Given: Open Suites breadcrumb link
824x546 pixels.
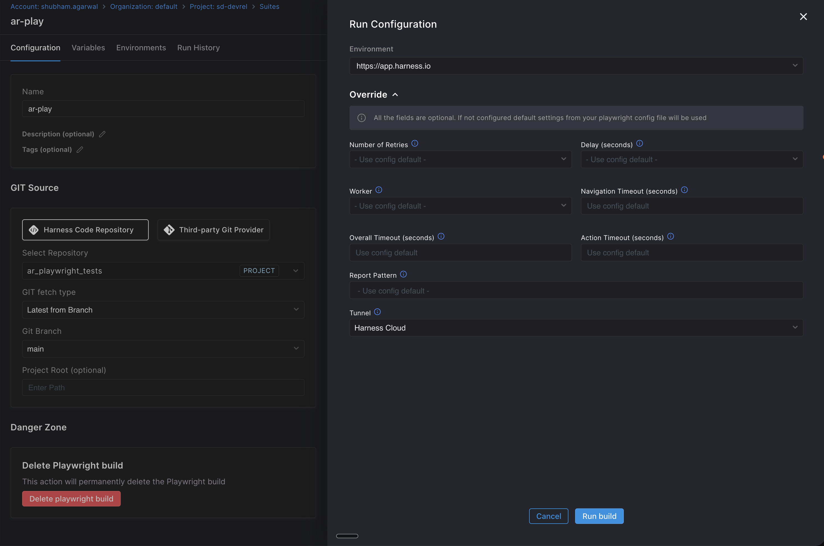Looking at the screenshot, I should tap(269, 7).
